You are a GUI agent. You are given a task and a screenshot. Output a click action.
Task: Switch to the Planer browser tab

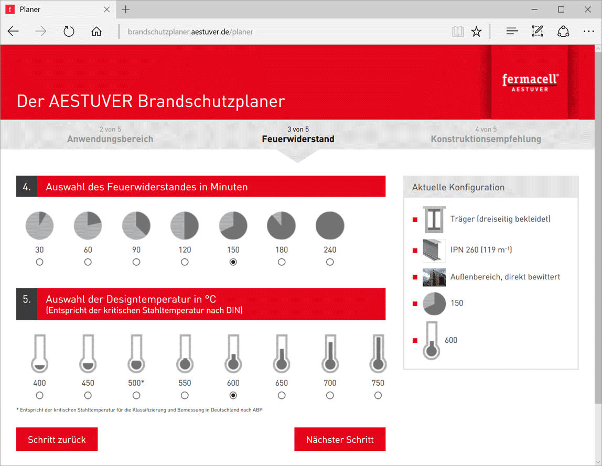(58, 9)
